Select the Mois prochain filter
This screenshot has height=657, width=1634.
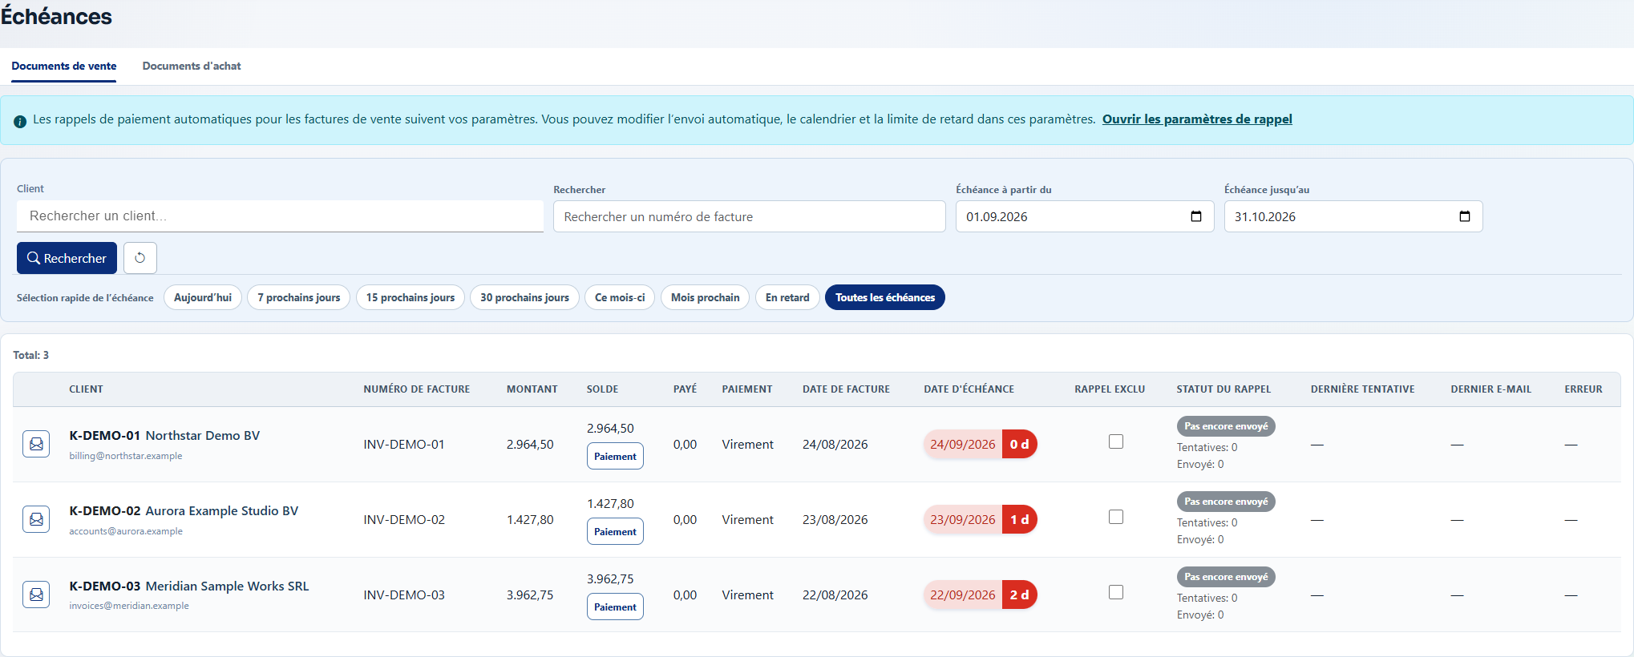[x=706, y=297]
